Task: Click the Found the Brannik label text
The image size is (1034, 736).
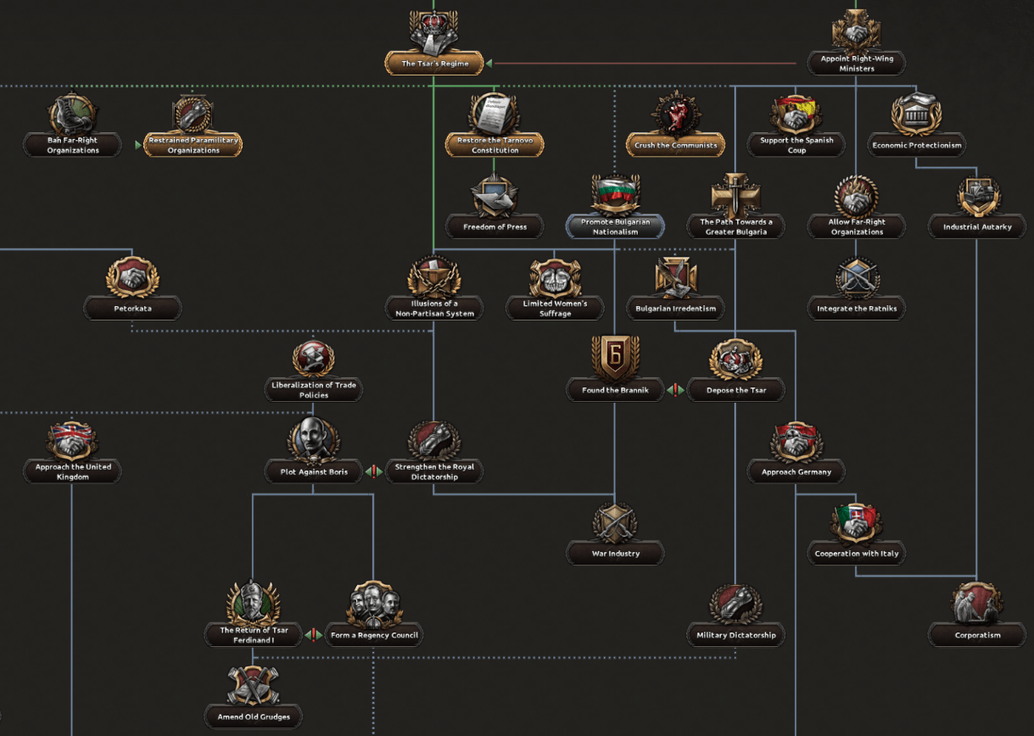Action: (x=615, y=390)
